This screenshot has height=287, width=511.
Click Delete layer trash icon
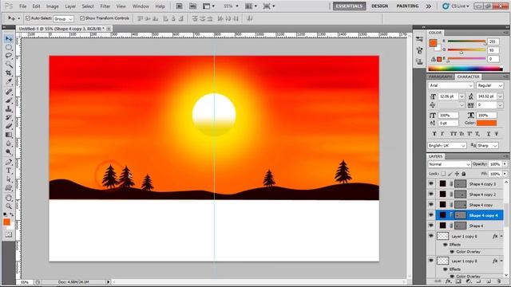click(x=498, y=281)
